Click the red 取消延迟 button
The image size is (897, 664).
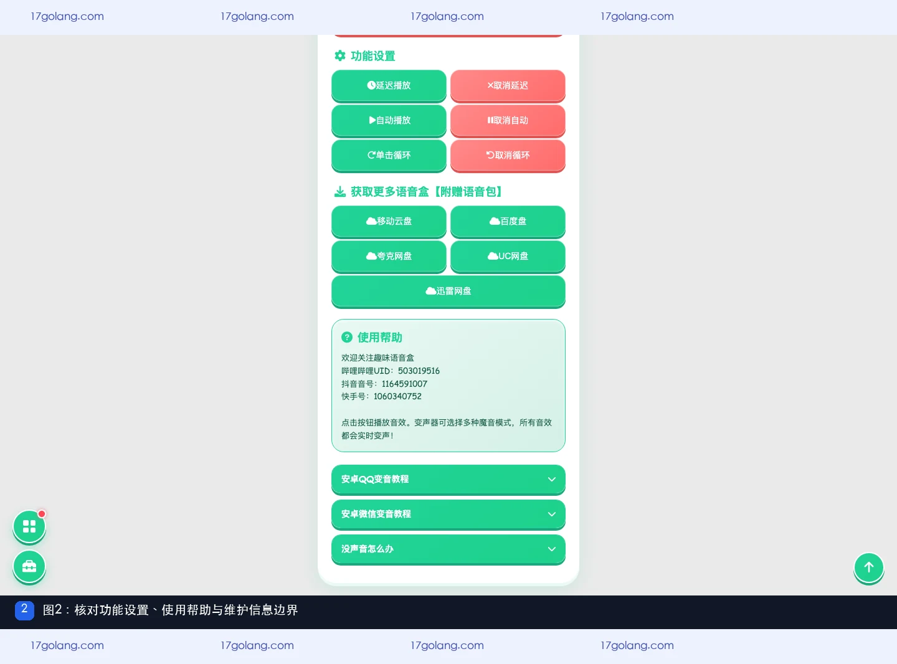508,85
